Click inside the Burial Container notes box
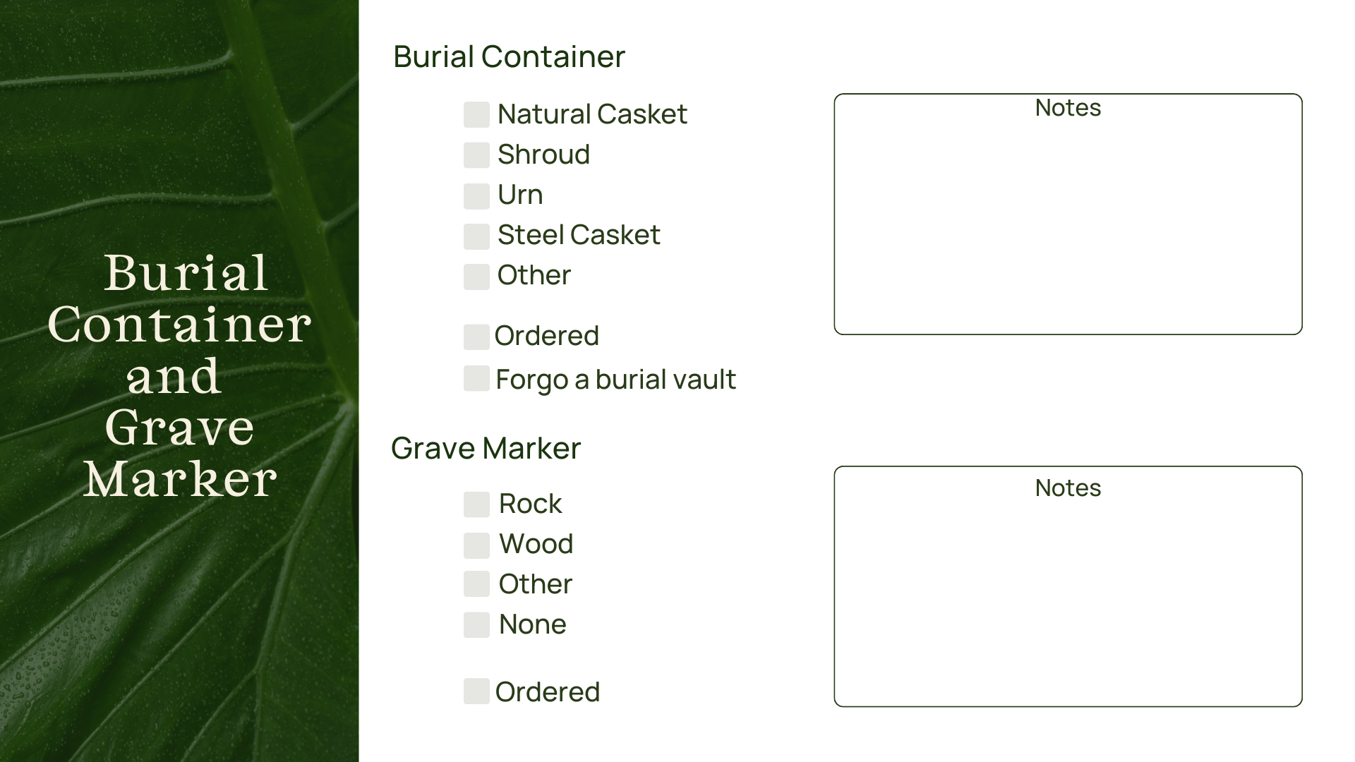 [1067, 226]
